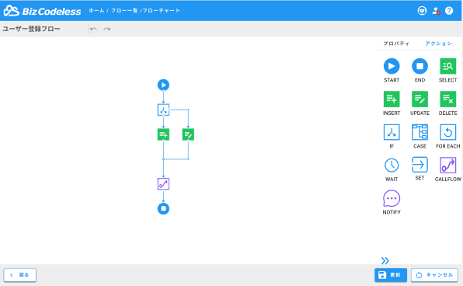Select the NOTIFY speech bubble icon
Image resolution: width=463 pixels, height=286 pixels.
392,198
